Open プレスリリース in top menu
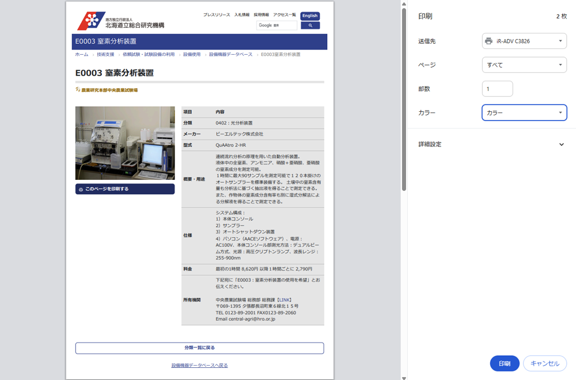 pos(217,15)
